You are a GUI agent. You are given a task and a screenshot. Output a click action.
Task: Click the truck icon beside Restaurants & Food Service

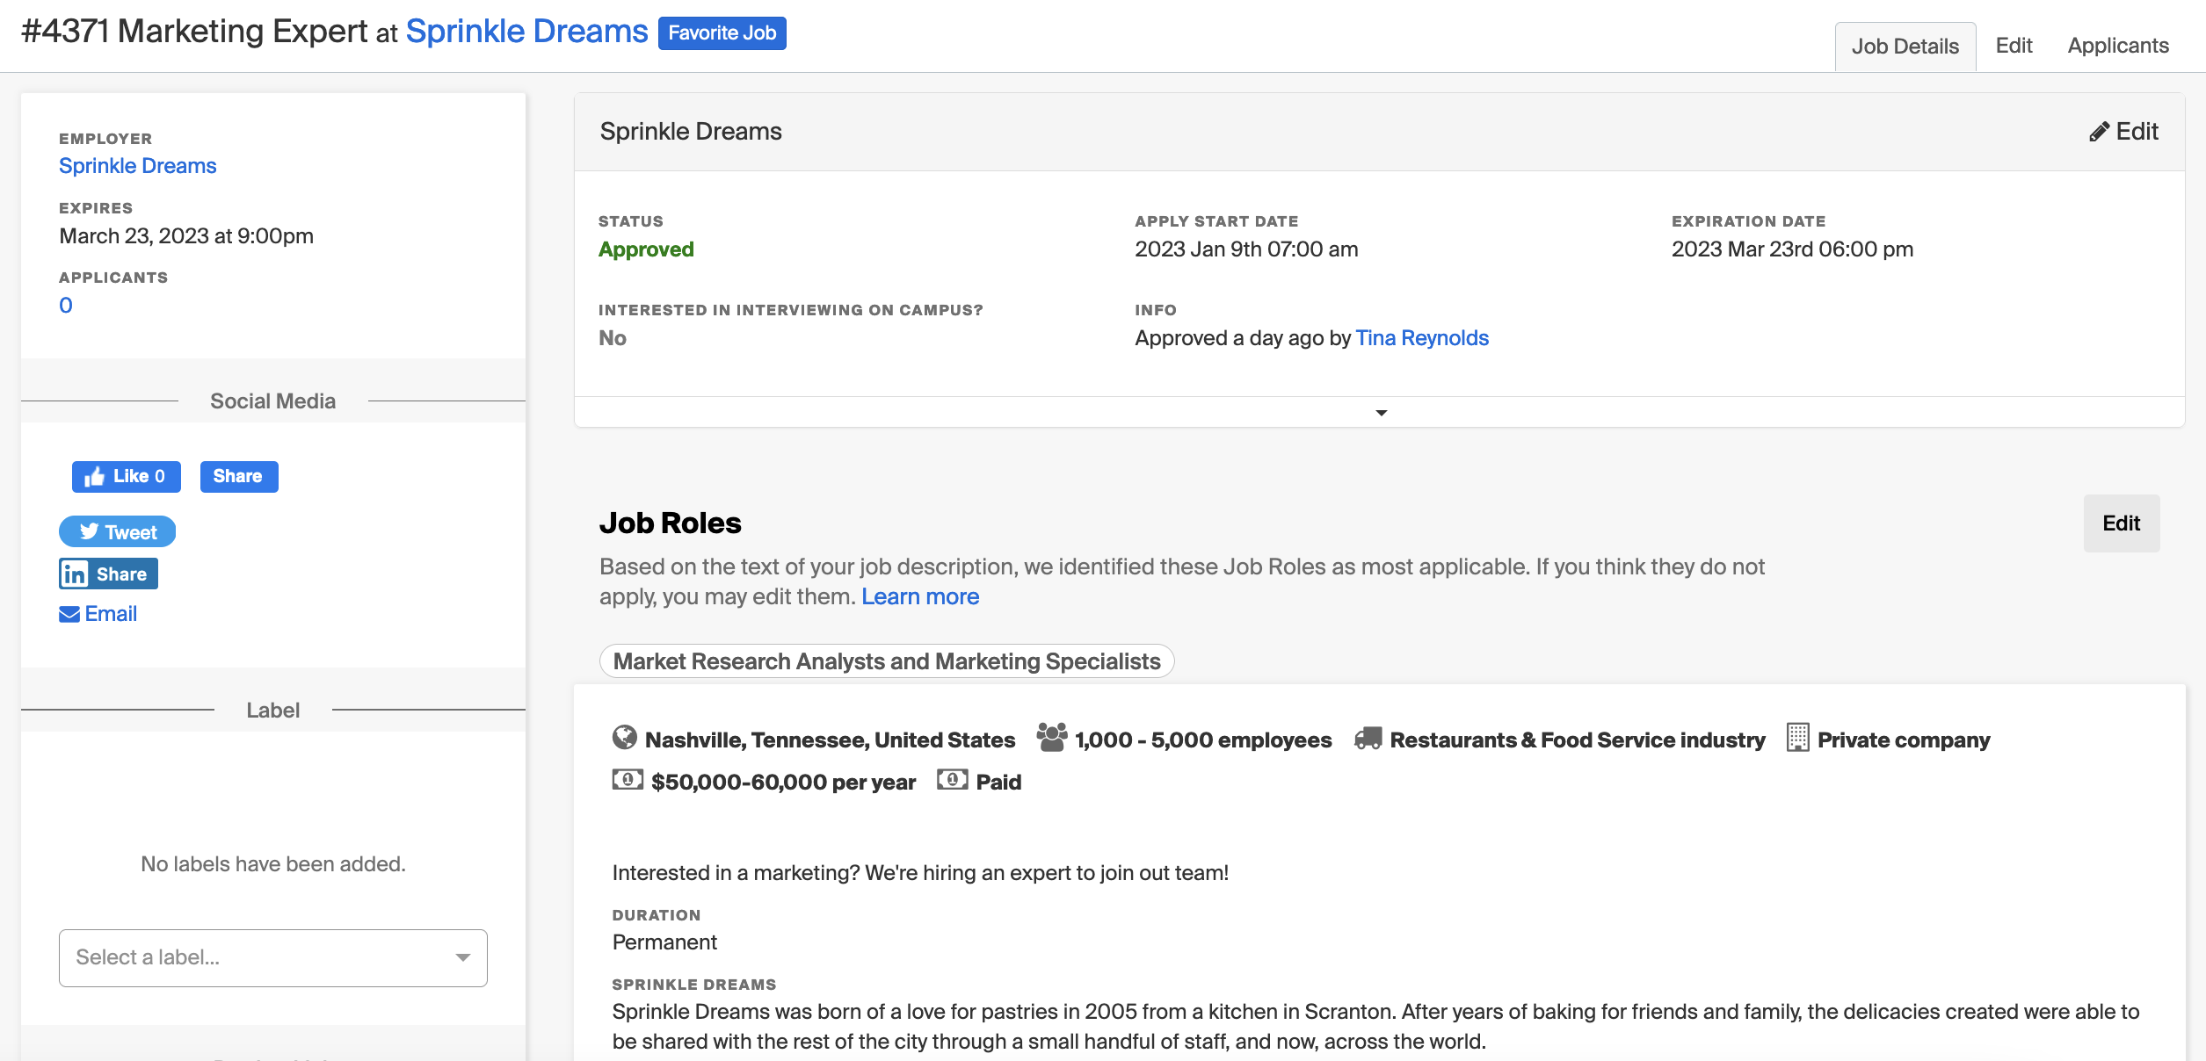pos(1368,738)
